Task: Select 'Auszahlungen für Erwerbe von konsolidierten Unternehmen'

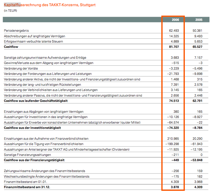Action: (72, 122)
